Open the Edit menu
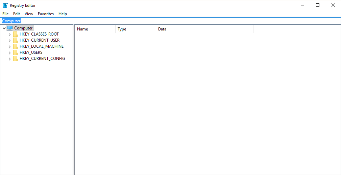Screen dimensions: 341x175 pos(17,14)
